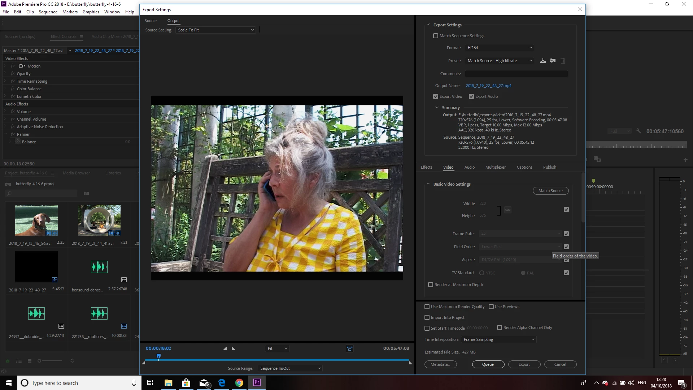
Task: Click the Queue button
Action: click(x=488, y=364)
